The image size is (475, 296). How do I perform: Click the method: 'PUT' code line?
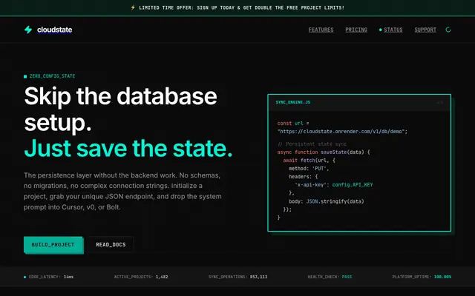click(309, 169)
